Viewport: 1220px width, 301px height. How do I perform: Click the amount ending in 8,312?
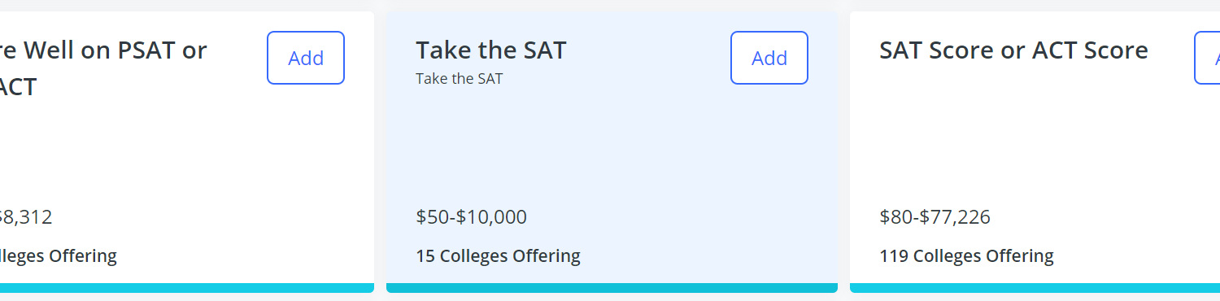[26, 217]
